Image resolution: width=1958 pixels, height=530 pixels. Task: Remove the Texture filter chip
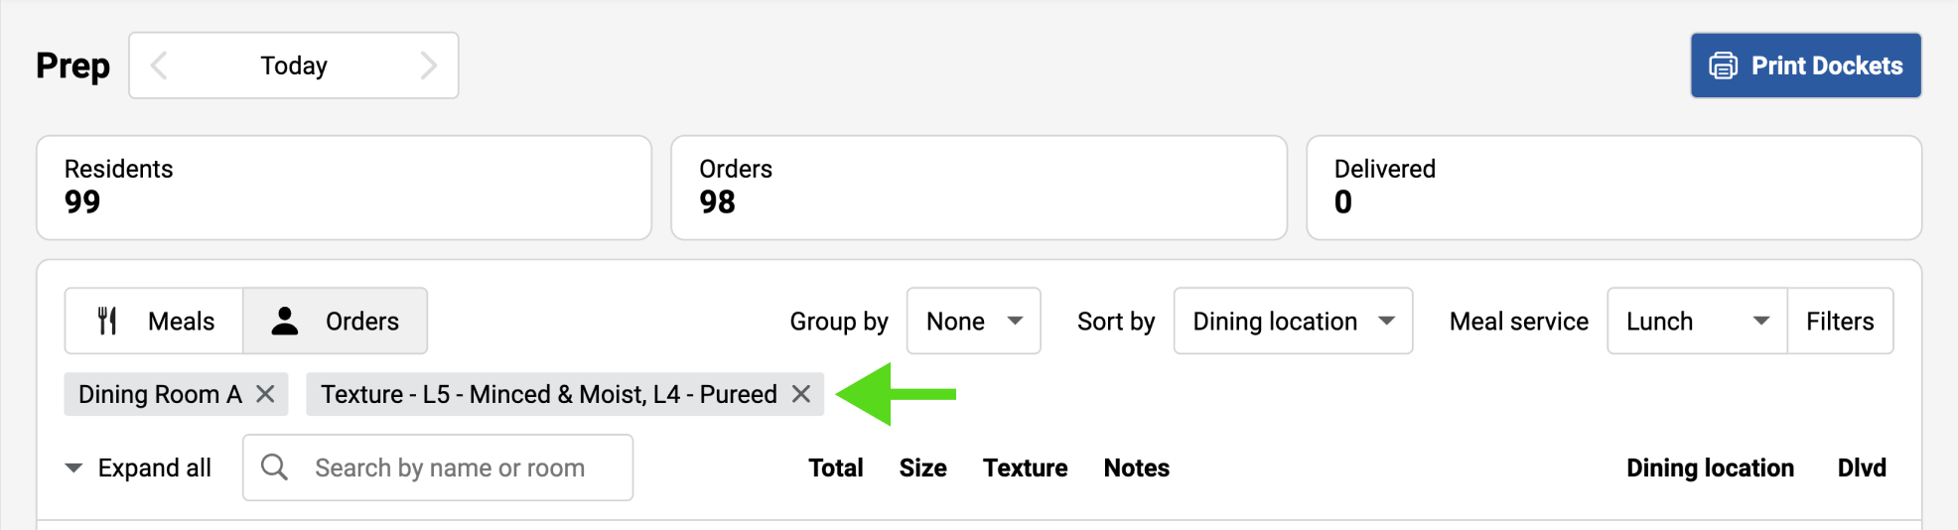coord(801,394)
